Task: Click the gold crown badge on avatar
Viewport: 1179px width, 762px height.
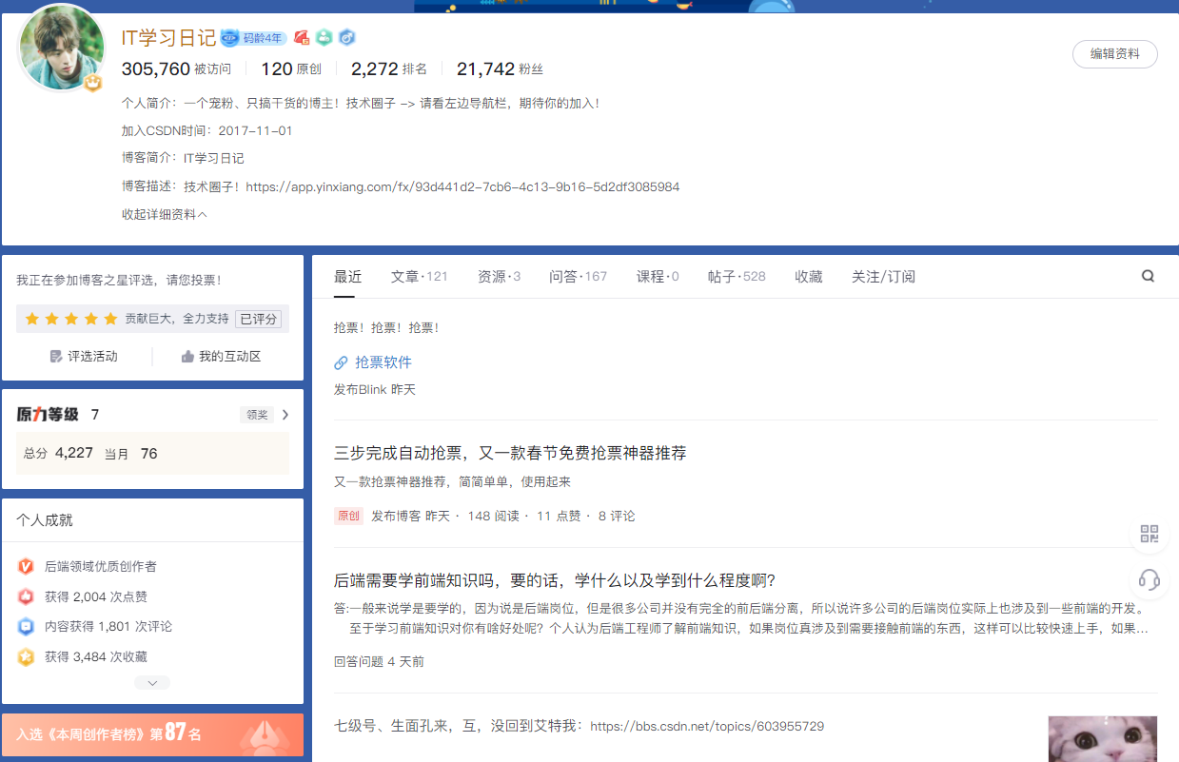Action: point(92,84)
